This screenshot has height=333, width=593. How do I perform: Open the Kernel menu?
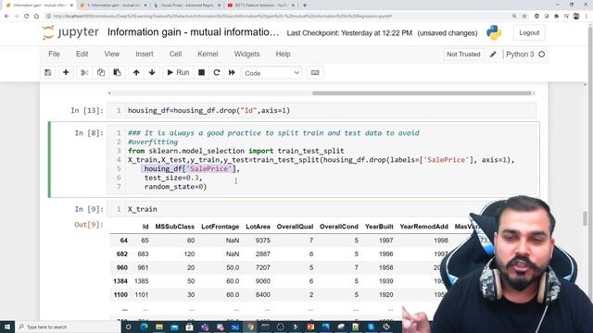tap(208, 54)
